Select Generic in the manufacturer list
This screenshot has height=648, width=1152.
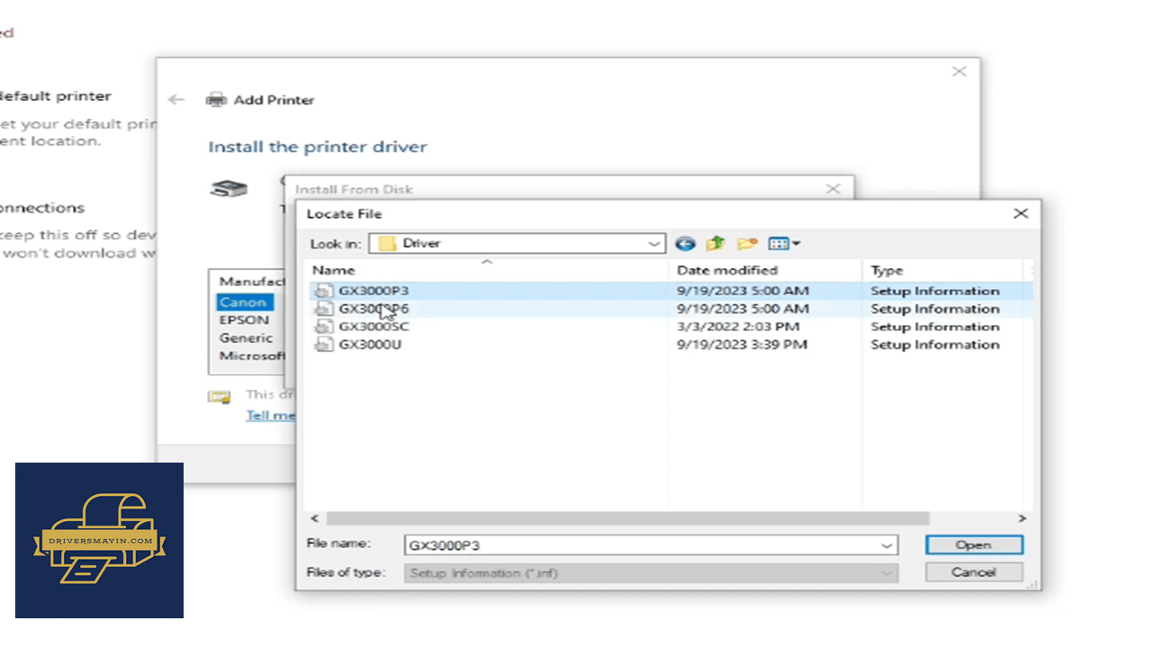246,338
